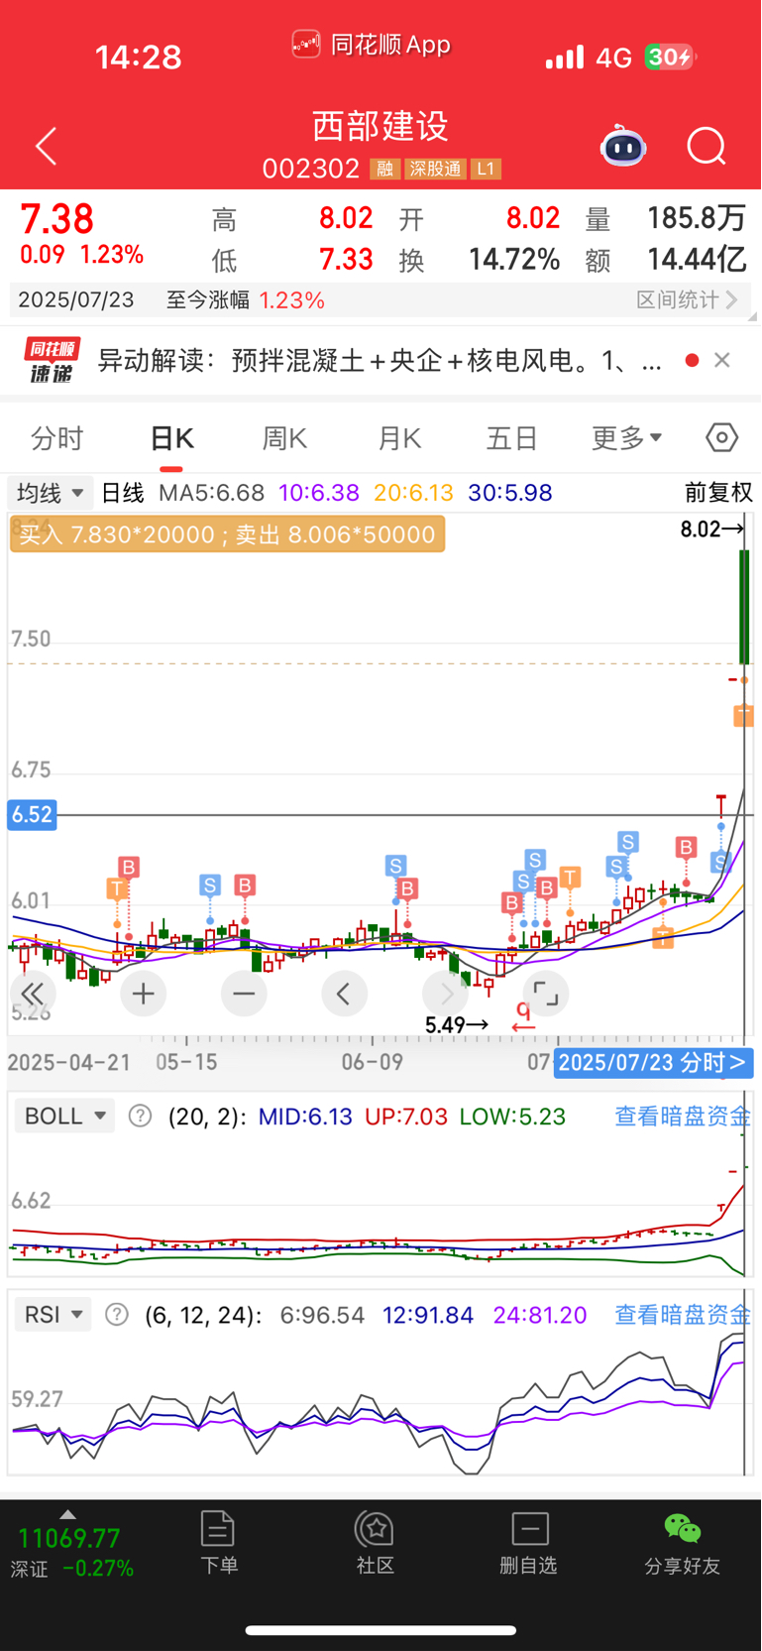
Task: Open RSI indicator help icon
Action: [117, 1315]
